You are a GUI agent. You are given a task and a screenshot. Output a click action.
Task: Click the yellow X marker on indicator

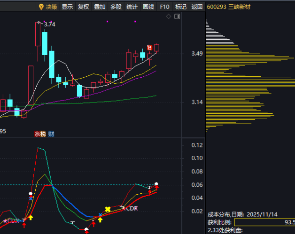click(108, 209)
